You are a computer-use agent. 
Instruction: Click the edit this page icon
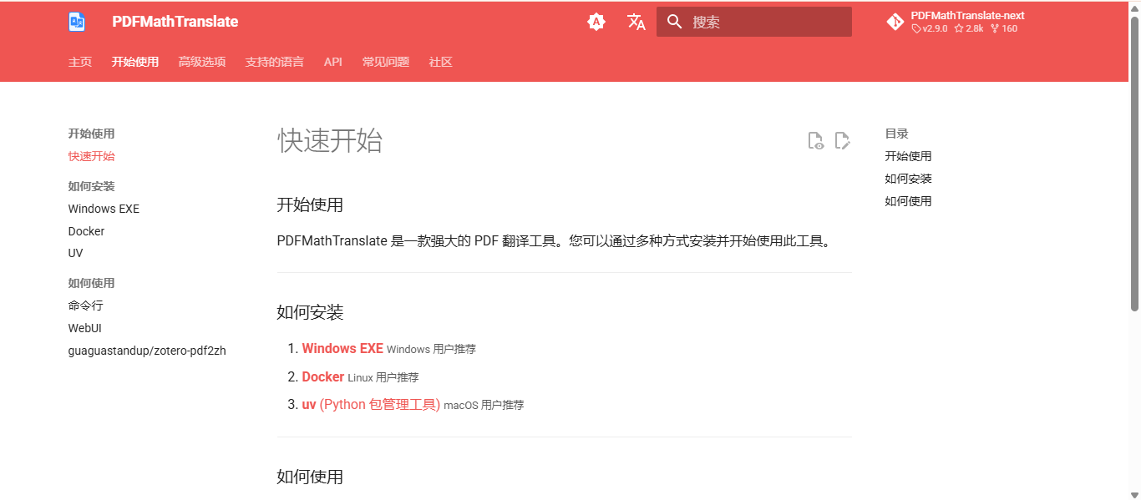click(843, 140)
